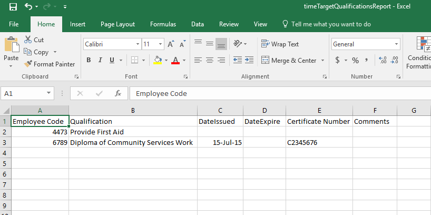This screenshot has height=215, width=431.
Task: Align text right
Action: click(x=221, y=60)
